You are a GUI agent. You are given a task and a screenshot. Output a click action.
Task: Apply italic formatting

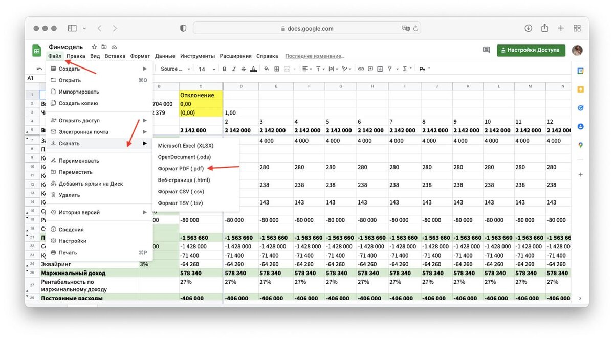[234, 69]
